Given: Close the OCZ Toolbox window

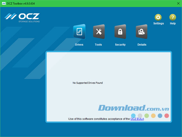Looking at the screenshot, I should [x=178, y=3].
